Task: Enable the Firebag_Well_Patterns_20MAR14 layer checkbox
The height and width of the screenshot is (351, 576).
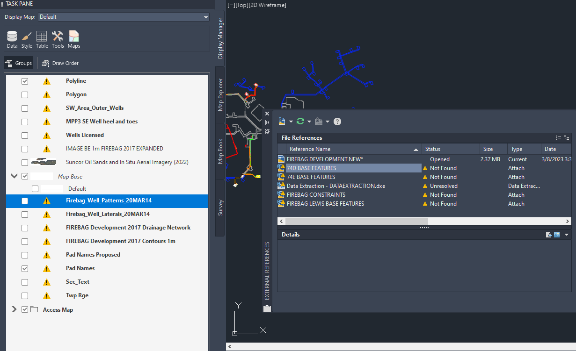Action: pos(26,201)
